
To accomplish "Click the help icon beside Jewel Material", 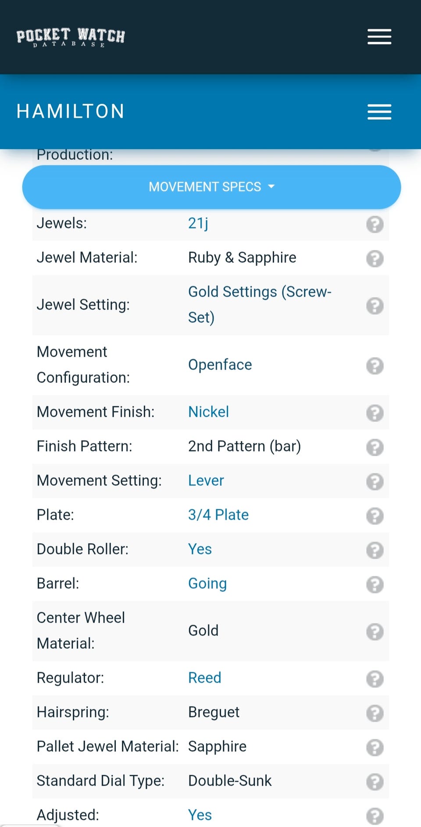I will pyautogui.click(x=375, y=258).
